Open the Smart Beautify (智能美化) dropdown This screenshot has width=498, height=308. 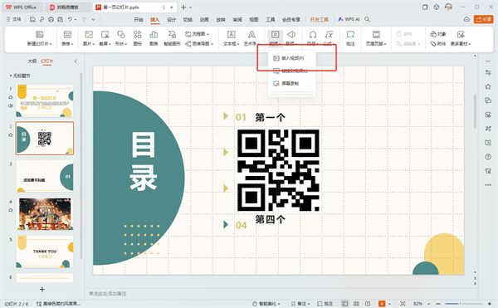pyautogui.click(x=266, y=304)
